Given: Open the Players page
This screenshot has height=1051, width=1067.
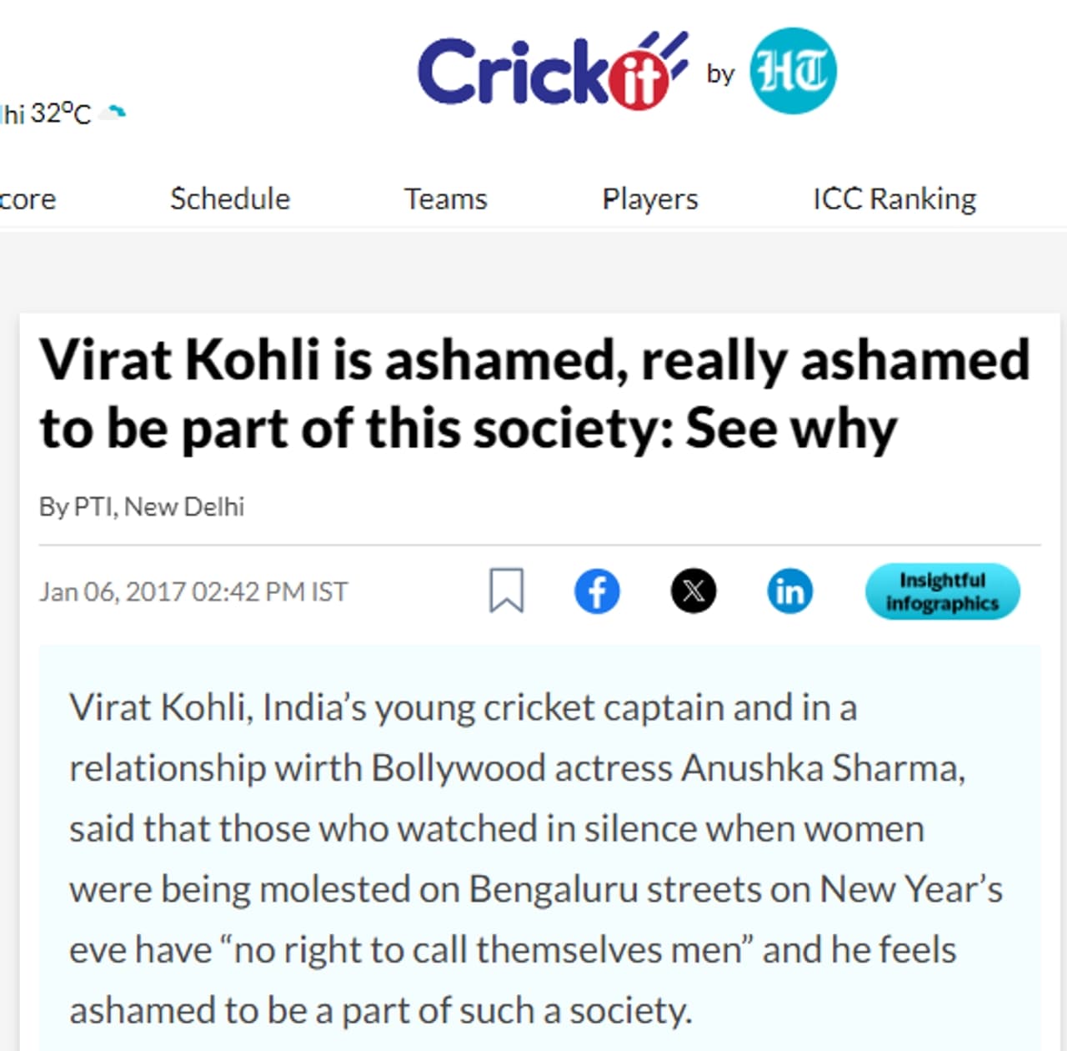Looking at the screenshot, I should (x=650, y=199).
